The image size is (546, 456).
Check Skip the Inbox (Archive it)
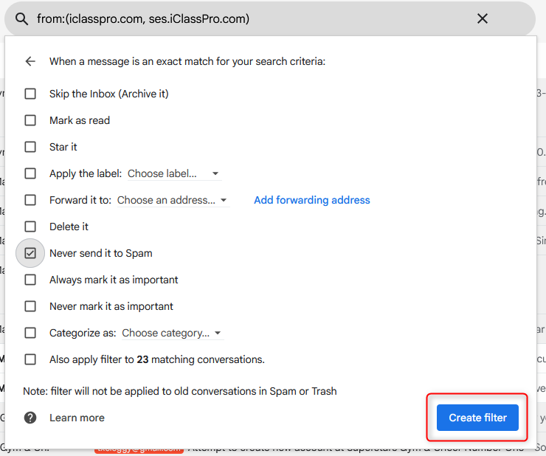click(x=30, y=94)
